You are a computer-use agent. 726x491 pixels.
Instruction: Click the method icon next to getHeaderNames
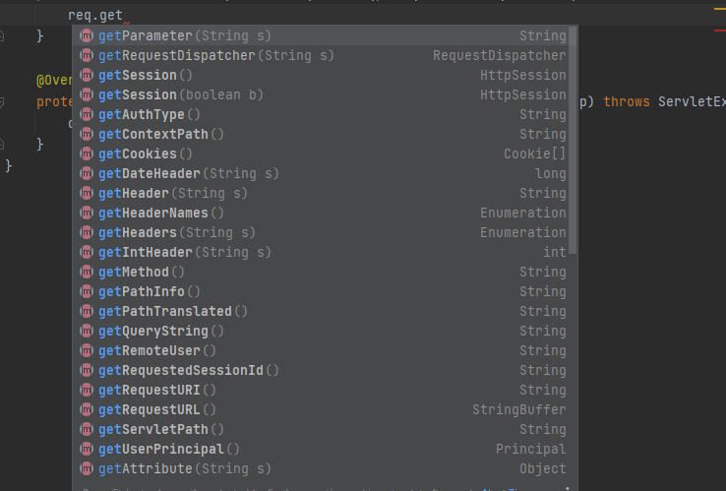point(87,214)
